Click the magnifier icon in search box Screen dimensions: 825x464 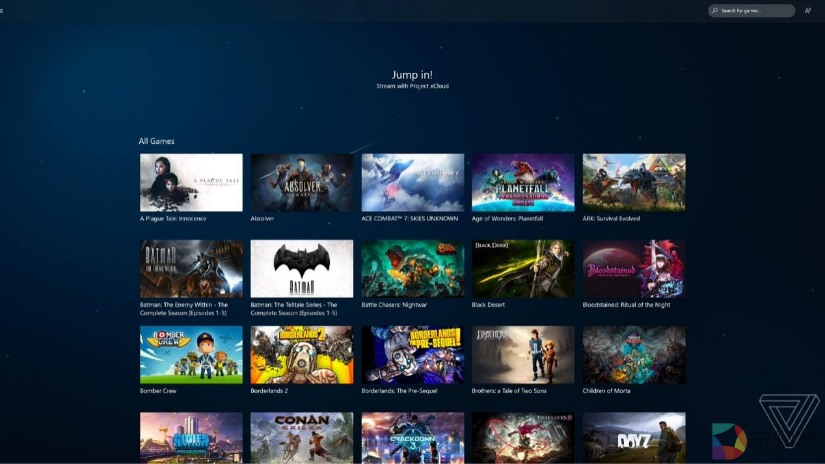(715, 10)
